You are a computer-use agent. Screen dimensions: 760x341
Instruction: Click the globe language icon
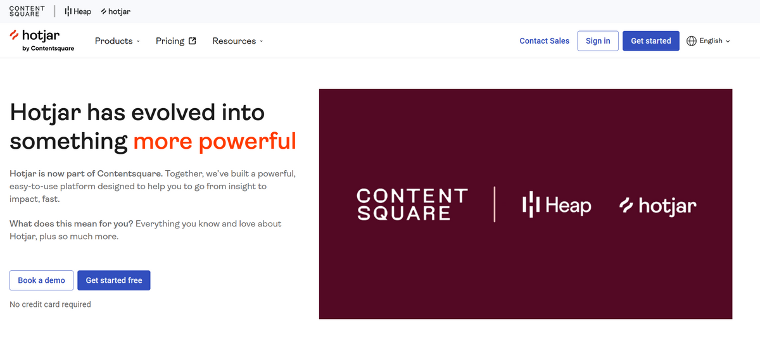(x=692, y=41)
